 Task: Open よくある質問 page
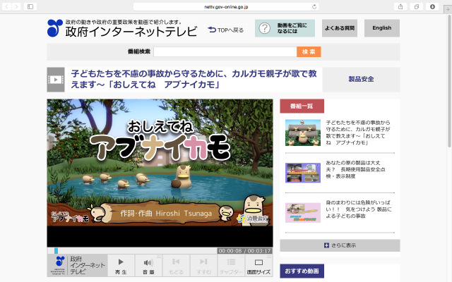click(x=340, y=28)
